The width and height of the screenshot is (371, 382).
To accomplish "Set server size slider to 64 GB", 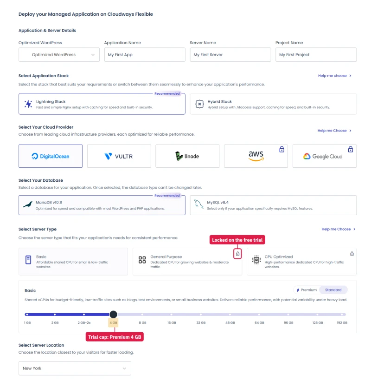I will point(259,315).
